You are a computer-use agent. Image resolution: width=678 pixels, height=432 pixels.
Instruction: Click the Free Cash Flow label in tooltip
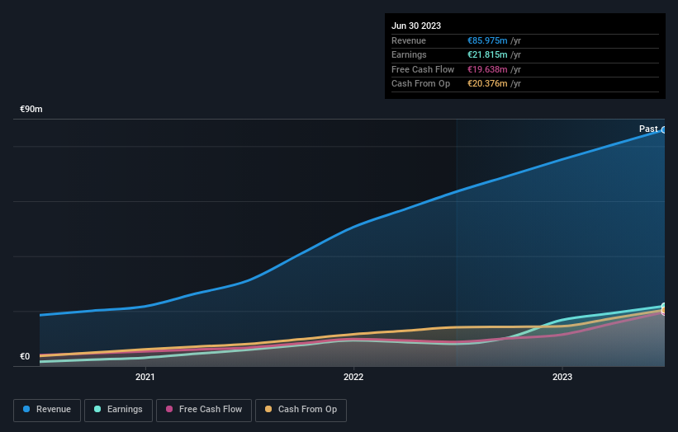point(423,69)
